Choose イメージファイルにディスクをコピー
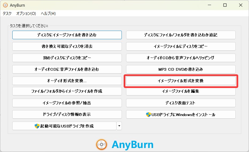This screenshot has height=152, width=249. pos(181,46)
